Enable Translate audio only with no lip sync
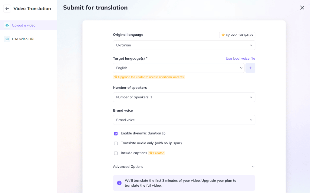The width and height of the screenshot is (310, 193). 116,143
